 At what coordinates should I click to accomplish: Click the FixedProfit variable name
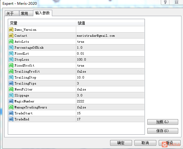pos(24,65)
